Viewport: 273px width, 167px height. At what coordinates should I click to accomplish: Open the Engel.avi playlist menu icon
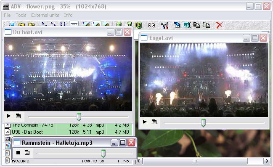[154, 122]
